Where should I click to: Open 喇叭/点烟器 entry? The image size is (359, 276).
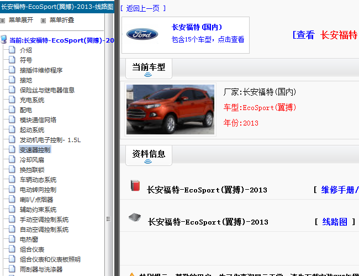[x=36, y=200]
